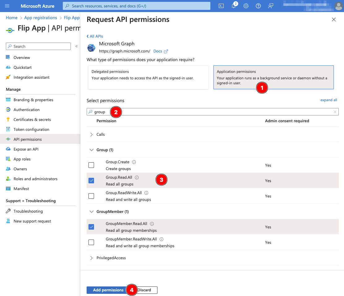Click the Admin consent required column header
344x296 pixels.
[x=287, y=121]
